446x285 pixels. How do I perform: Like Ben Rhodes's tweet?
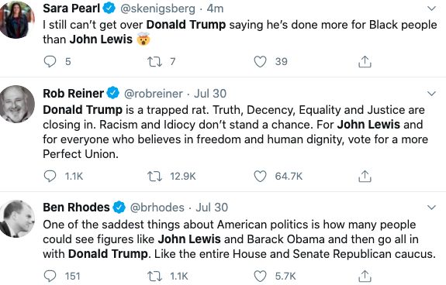(260, 276)
